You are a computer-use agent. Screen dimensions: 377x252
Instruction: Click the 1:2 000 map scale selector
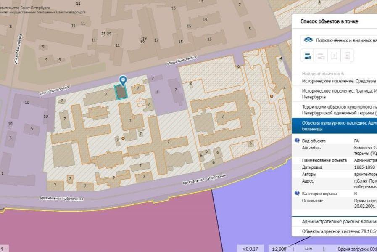[x=279, y=249]
